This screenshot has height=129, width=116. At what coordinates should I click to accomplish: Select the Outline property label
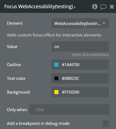[14, 65]
